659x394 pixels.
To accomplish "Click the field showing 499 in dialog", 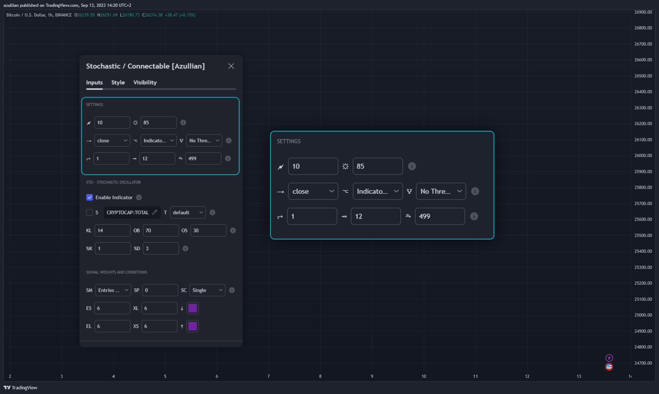I will point(203,158).
